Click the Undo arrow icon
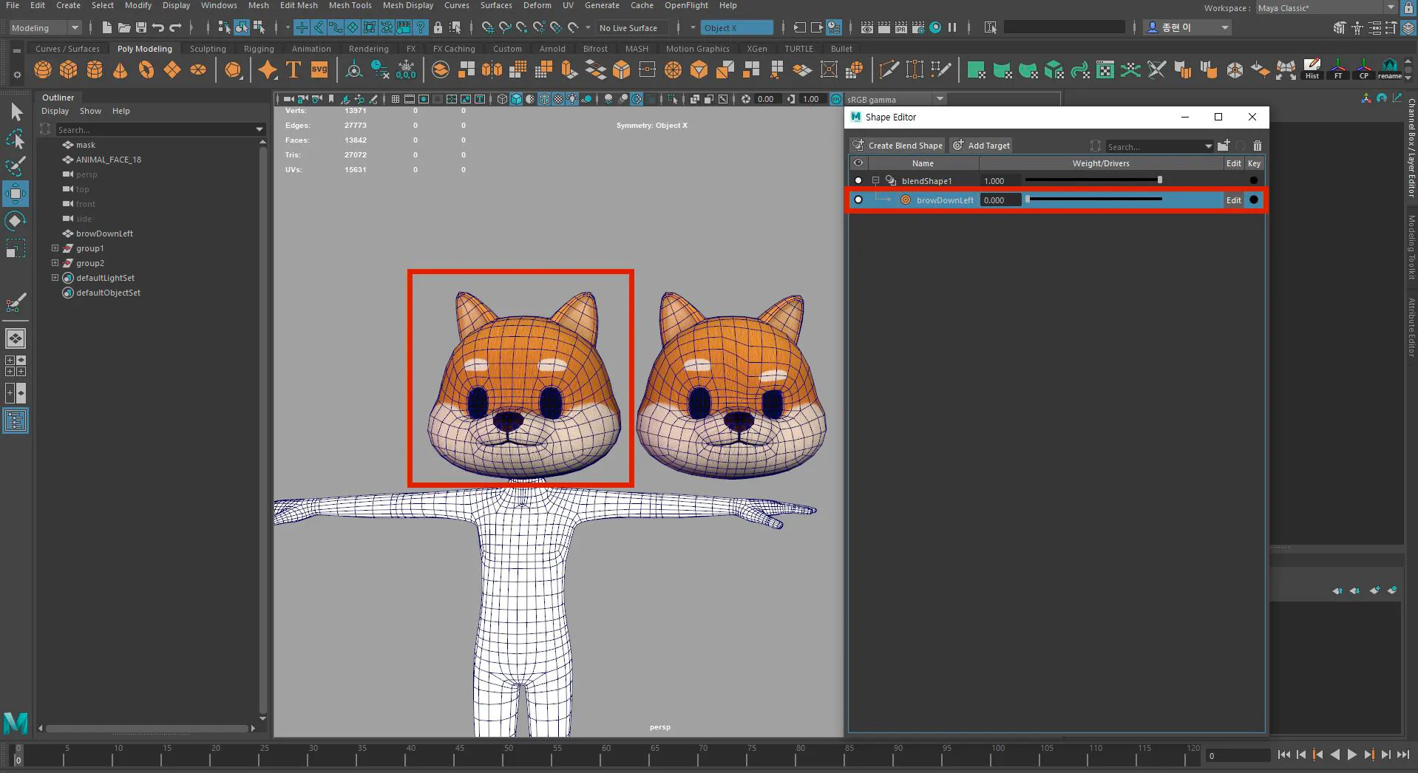The height and width of the screenshot is (773, 1418). point(158,27)
